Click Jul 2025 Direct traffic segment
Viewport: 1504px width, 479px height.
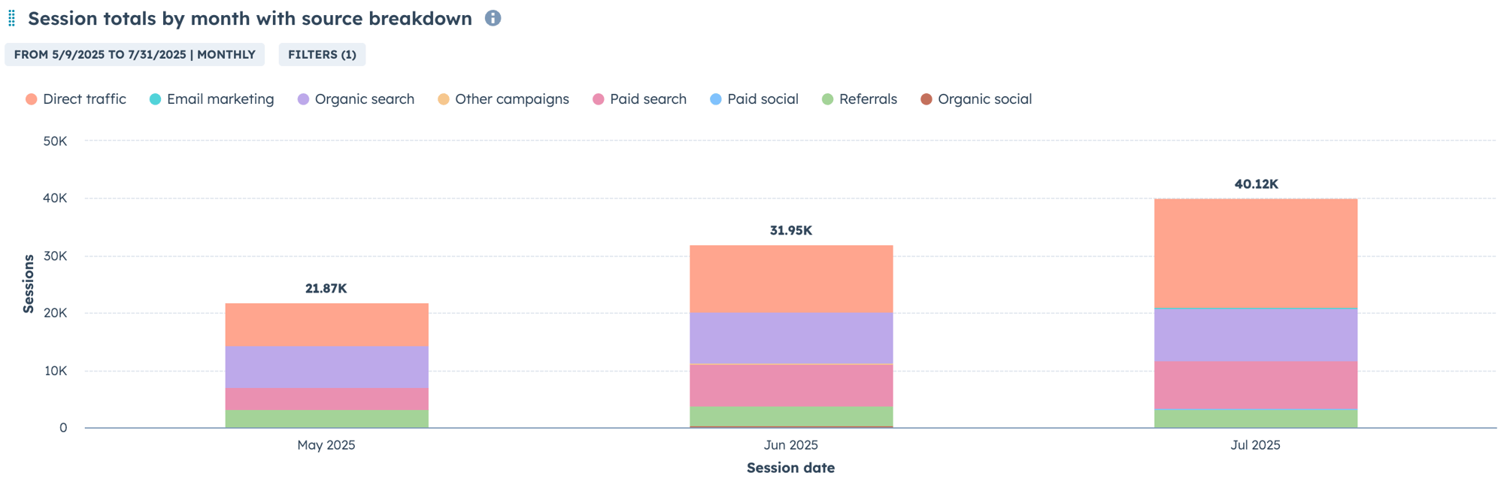click(1255, 253)
